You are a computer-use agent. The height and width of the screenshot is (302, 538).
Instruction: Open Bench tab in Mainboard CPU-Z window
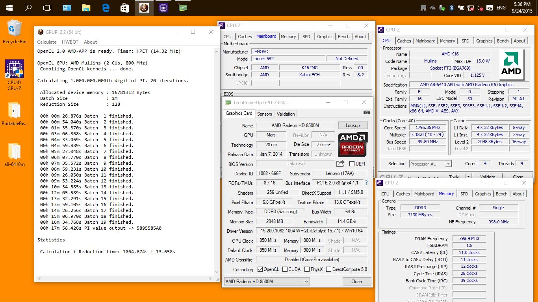coord(343,37)
